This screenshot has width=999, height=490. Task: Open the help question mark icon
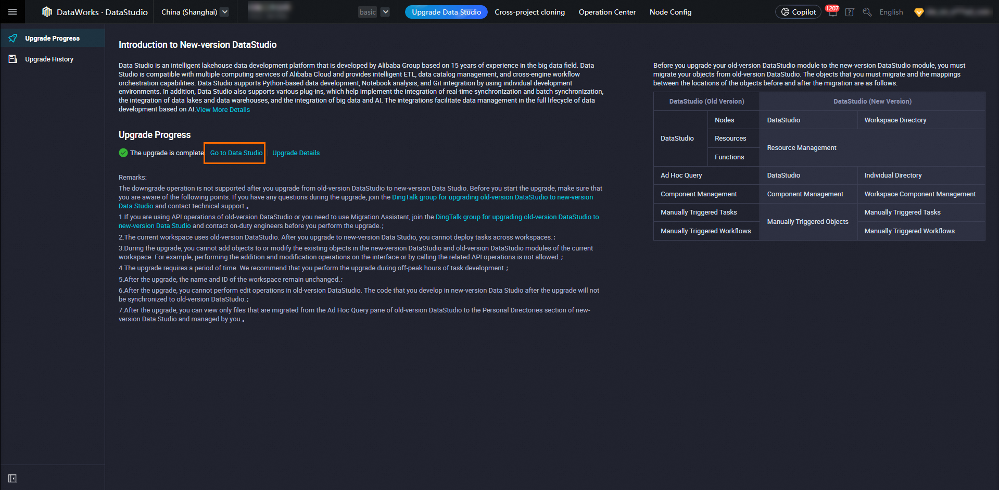tap(850, 12)
